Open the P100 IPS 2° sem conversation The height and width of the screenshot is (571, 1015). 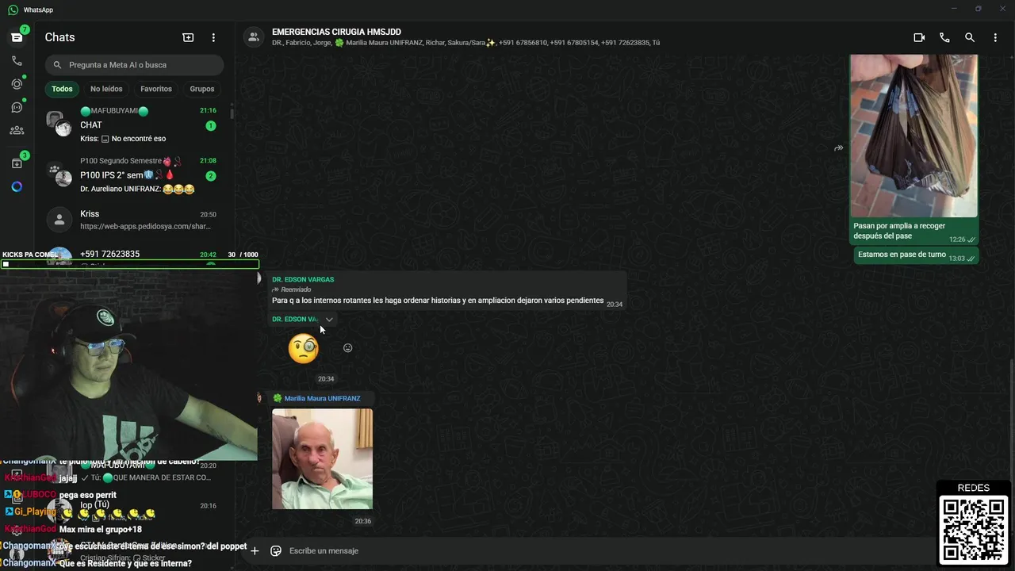click(134, 175)
